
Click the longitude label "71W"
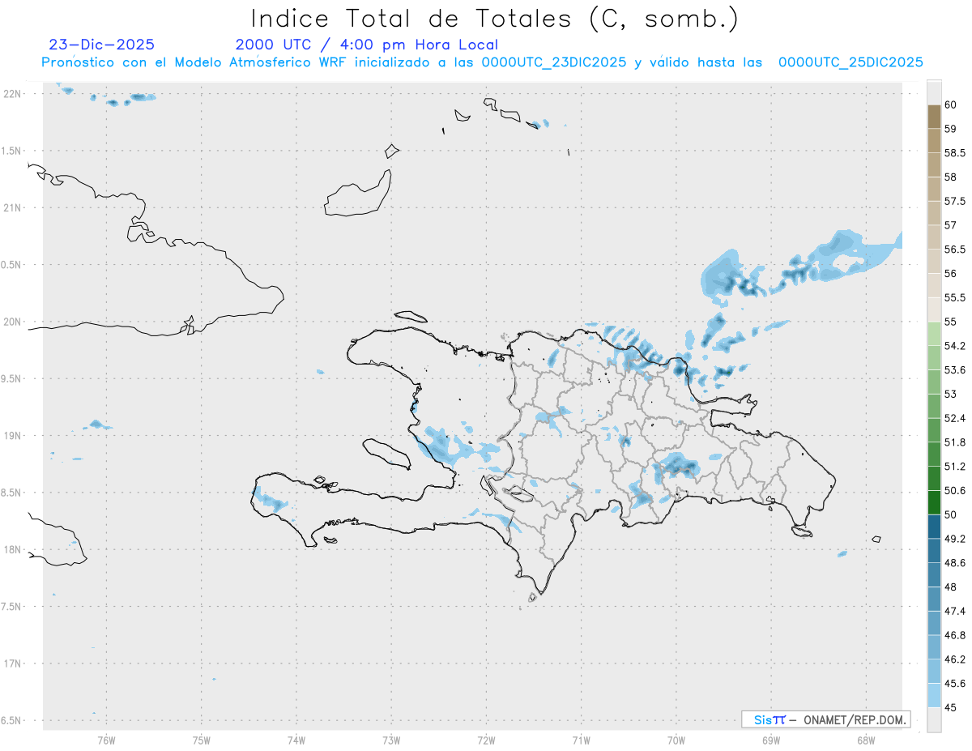pyautogui.click(x=581, y=740)
